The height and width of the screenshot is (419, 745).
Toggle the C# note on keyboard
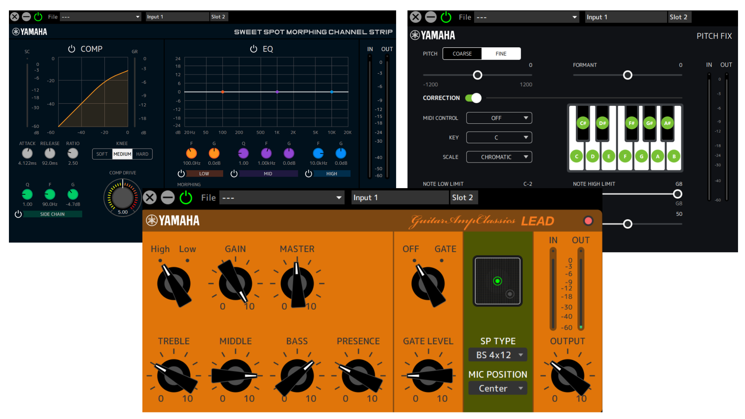583,123
